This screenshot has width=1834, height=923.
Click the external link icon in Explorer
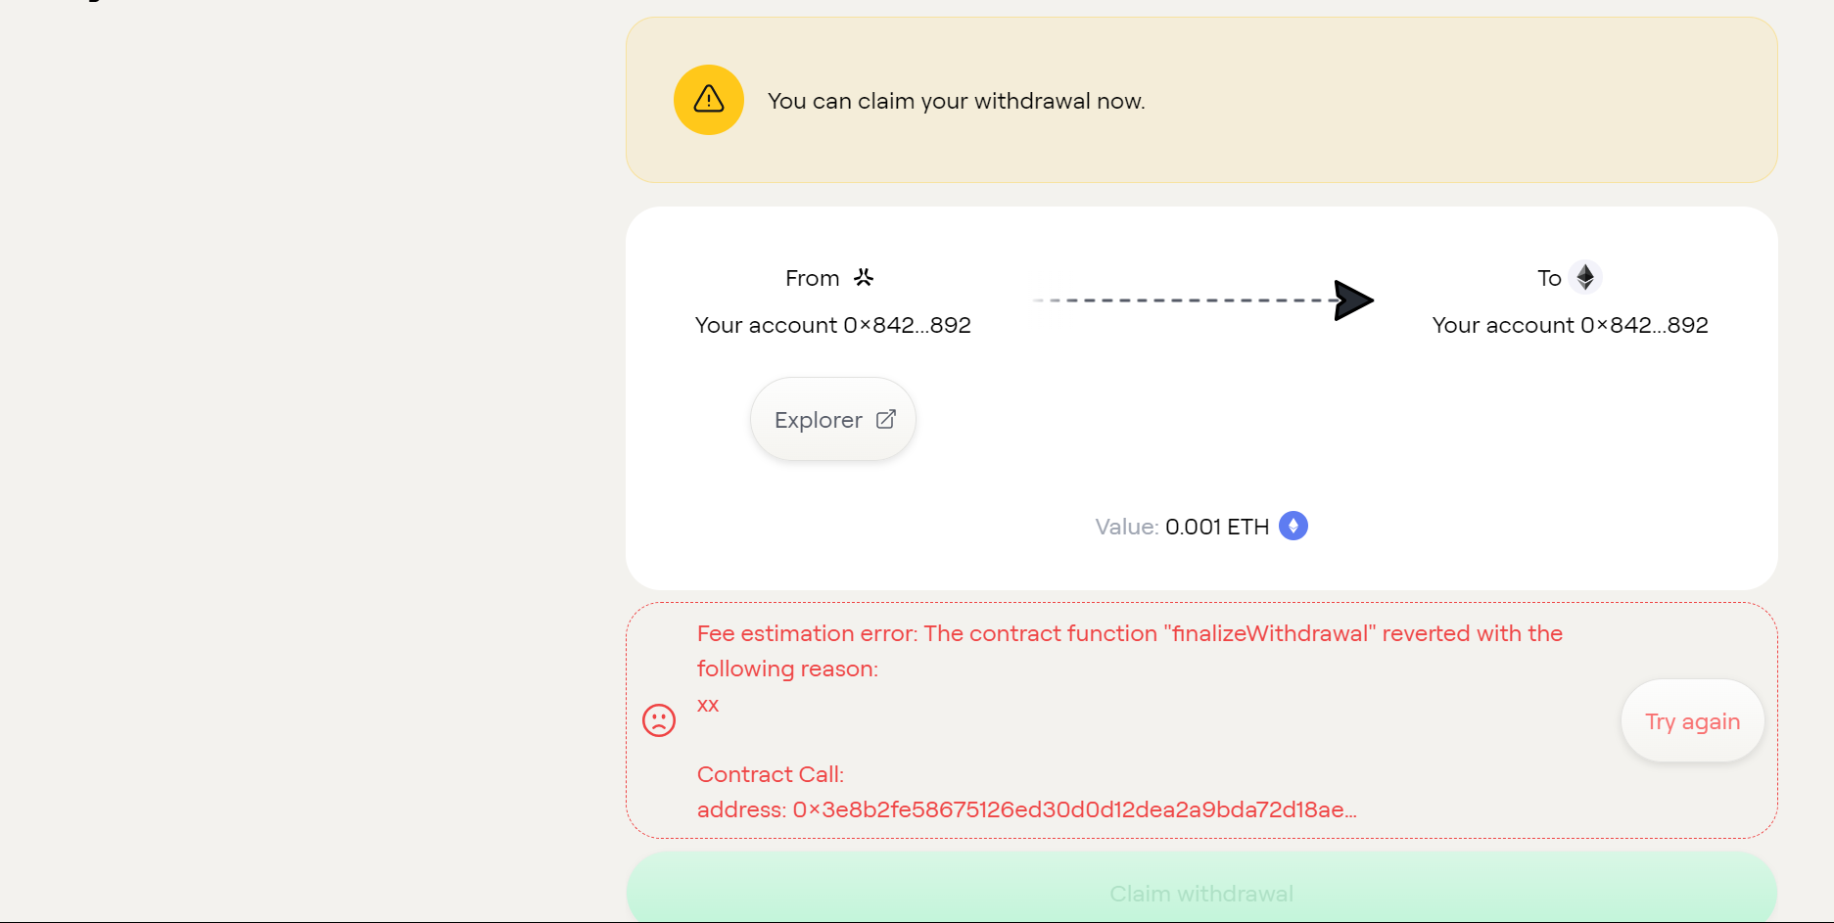[886, 420]
